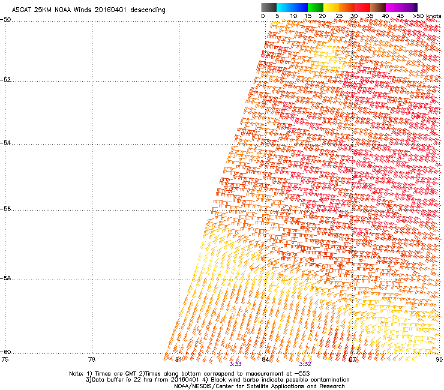Click the -58 latitude axis label
Image resolution: width=444 pixels, height=390 pixels.
5,278
